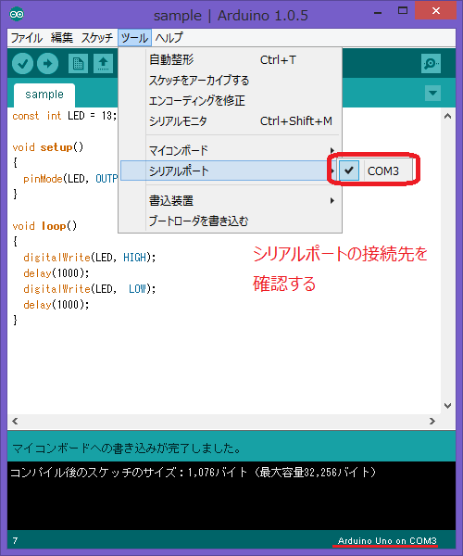Image resolution: width=463 pixels, height=556 pixels.
Task: Choose シリアルモニタ menu item
Action: 230,121
